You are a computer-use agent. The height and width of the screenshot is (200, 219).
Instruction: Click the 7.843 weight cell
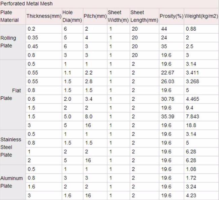192,116
